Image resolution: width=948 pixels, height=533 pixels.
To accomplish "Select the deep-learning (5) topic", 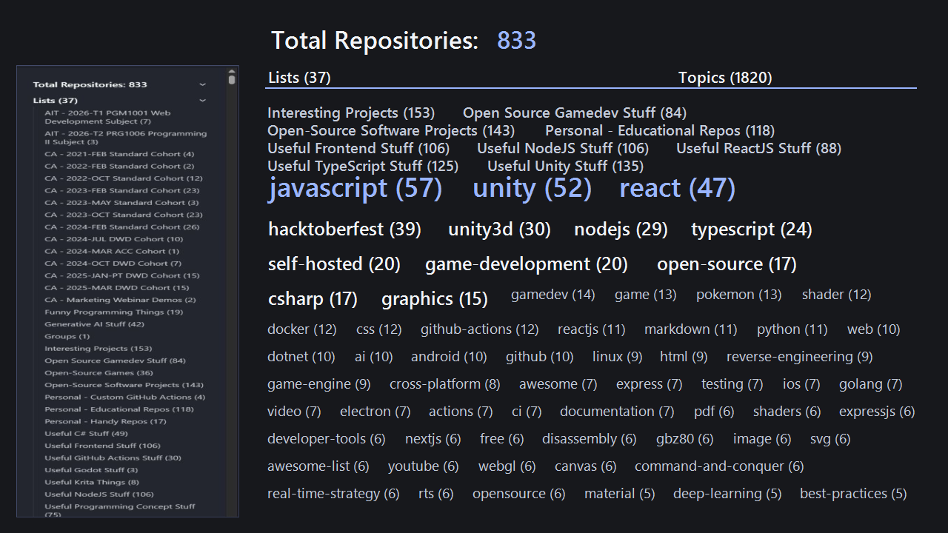I will [727, 494].
